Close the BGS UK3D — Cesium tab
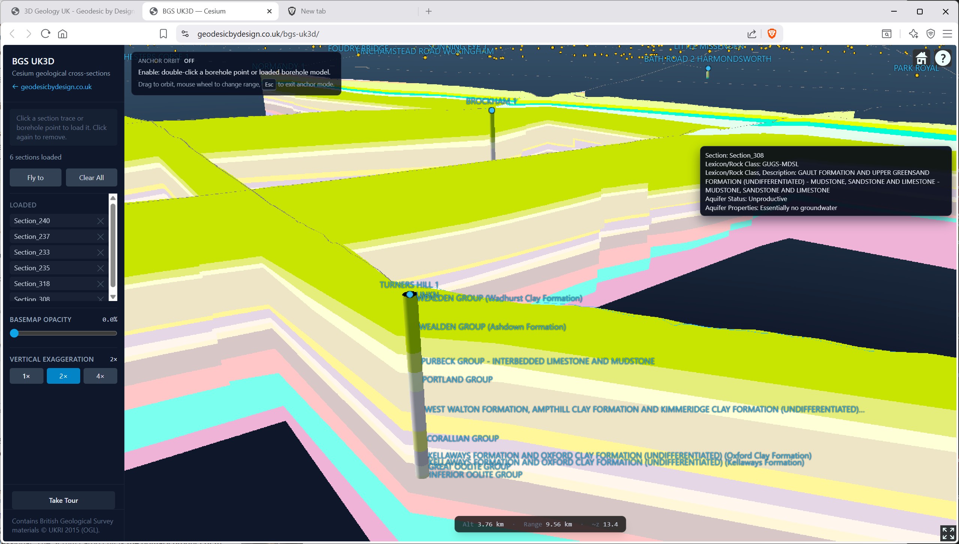This screenshot has height=544, width=959. pos(269,11)
